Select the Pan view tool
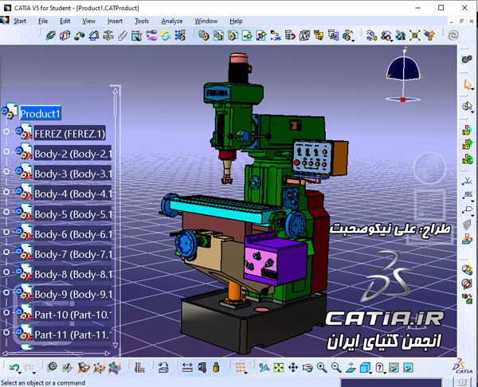Screen dimensions: 478x387 click(x=293, y=368)
